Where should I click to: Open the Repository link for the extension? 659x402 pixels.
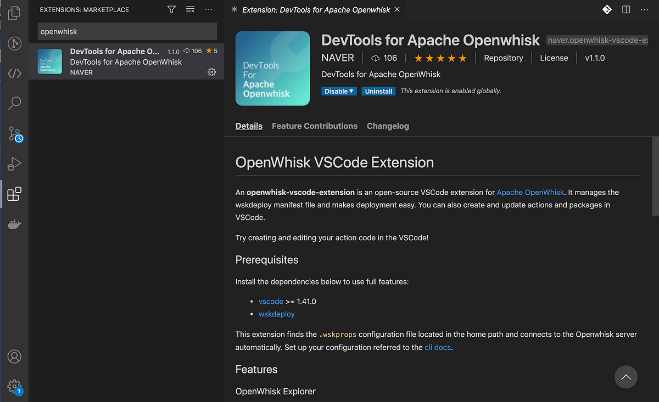pos(503,58)
